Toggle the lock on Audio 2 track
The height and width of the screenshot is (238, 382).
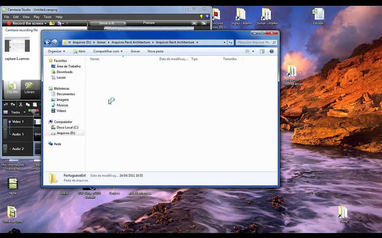coord(5,149)
